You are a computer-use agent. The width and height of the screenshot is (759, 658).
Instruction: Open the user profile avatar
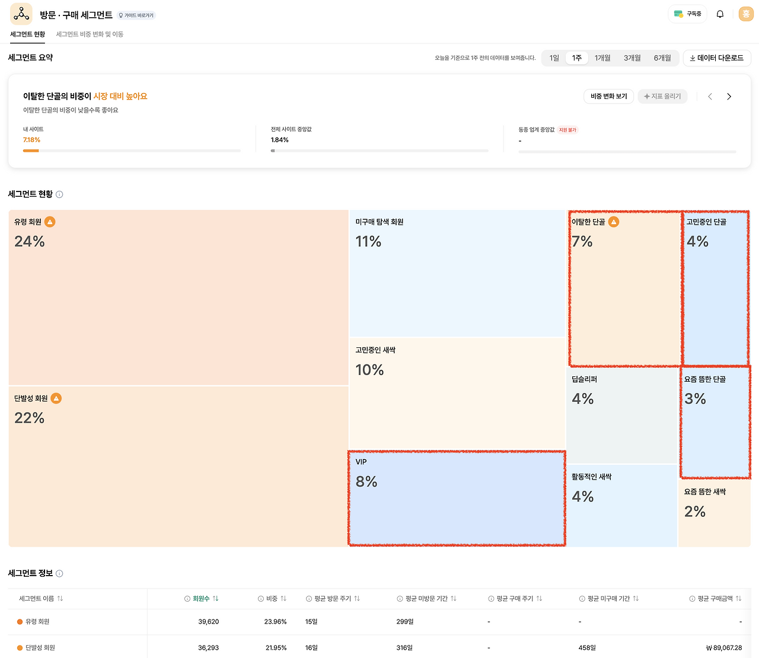tap(746, 14)
